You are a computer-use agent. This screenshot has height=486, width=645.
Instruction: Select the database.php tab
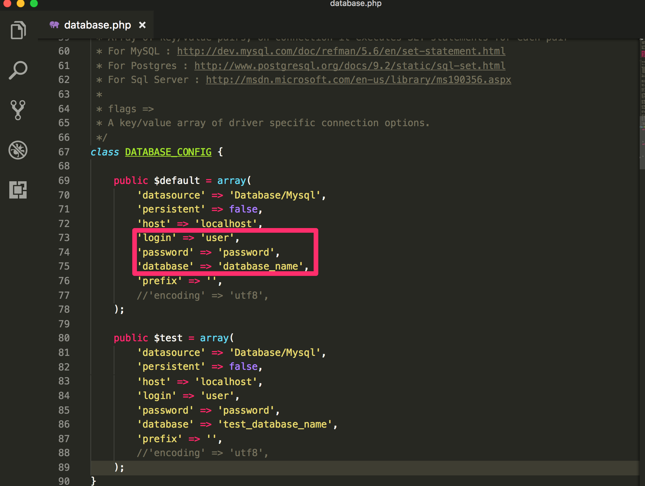(x=97, y=25)
